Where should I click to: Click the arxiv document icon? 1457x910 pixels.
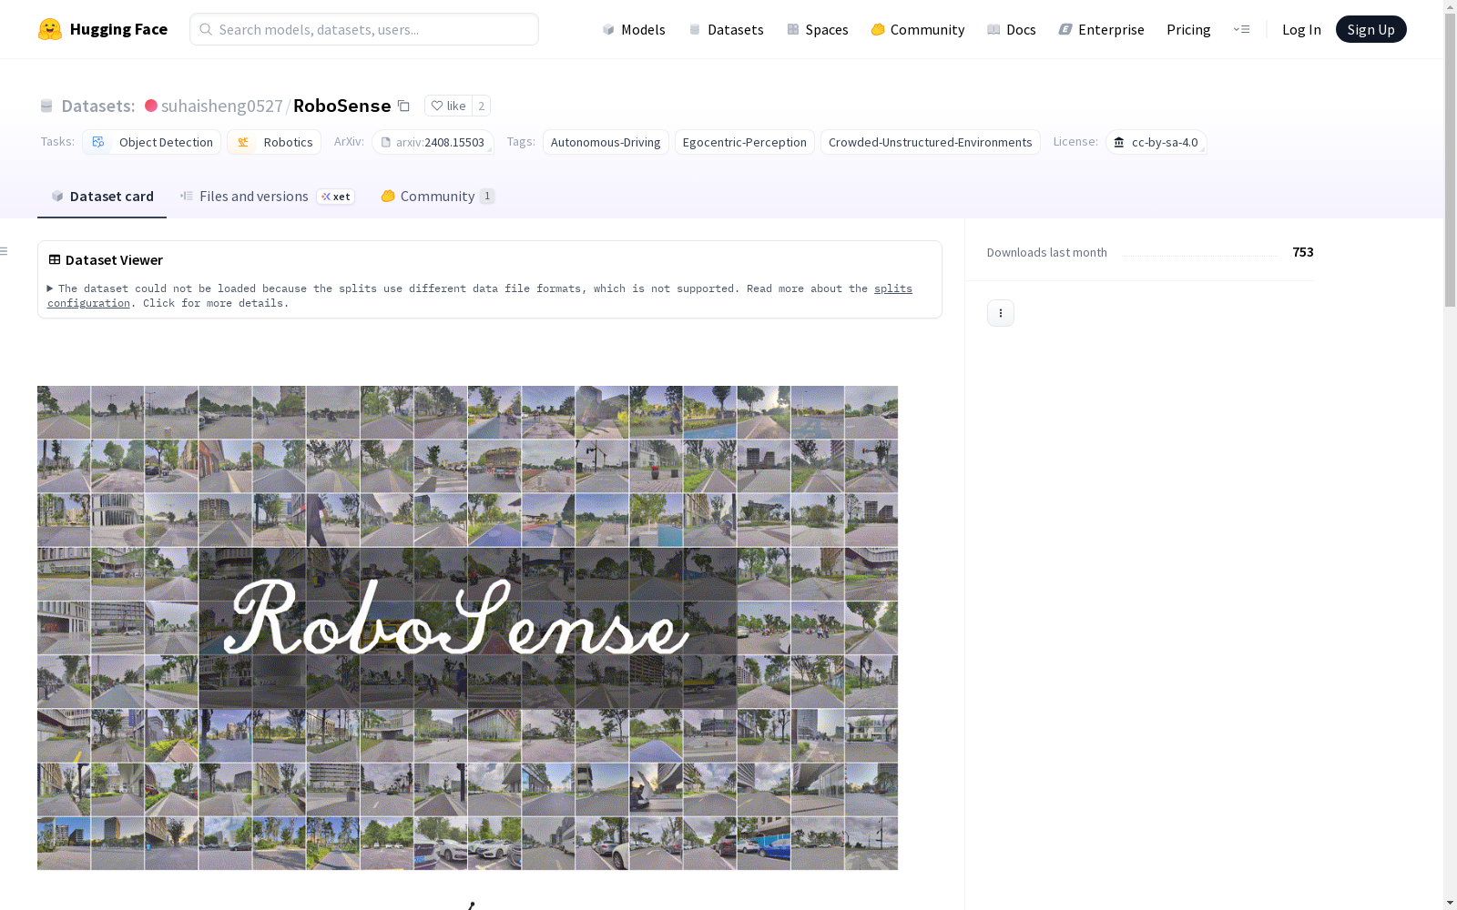tap(386, 142)
